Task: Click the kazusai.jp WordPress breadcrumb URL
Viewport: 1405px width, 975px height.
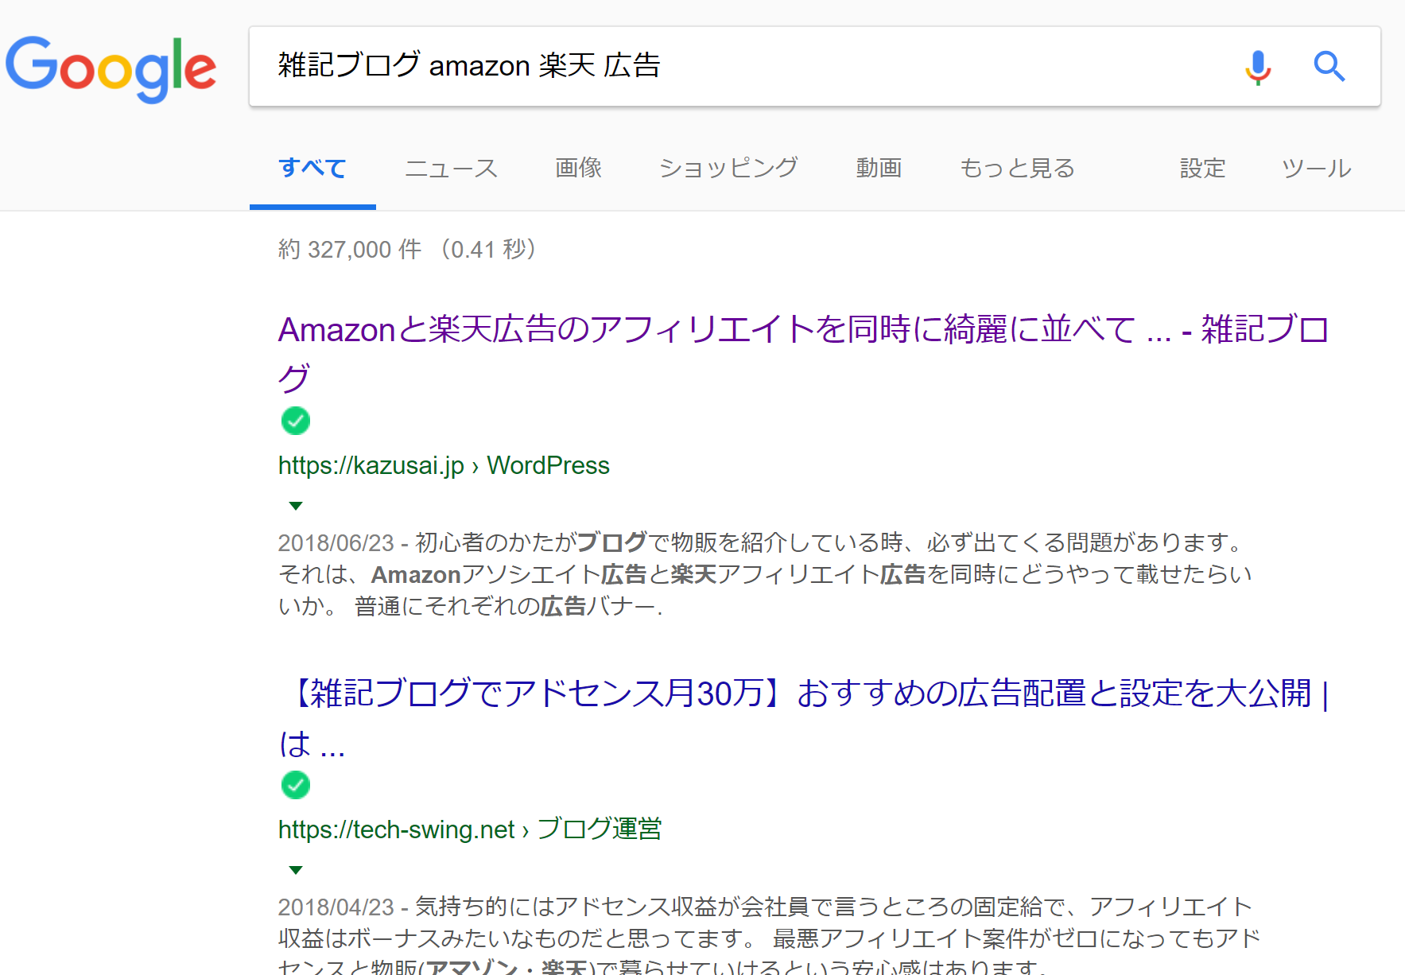Action: [x=443, y=465]
